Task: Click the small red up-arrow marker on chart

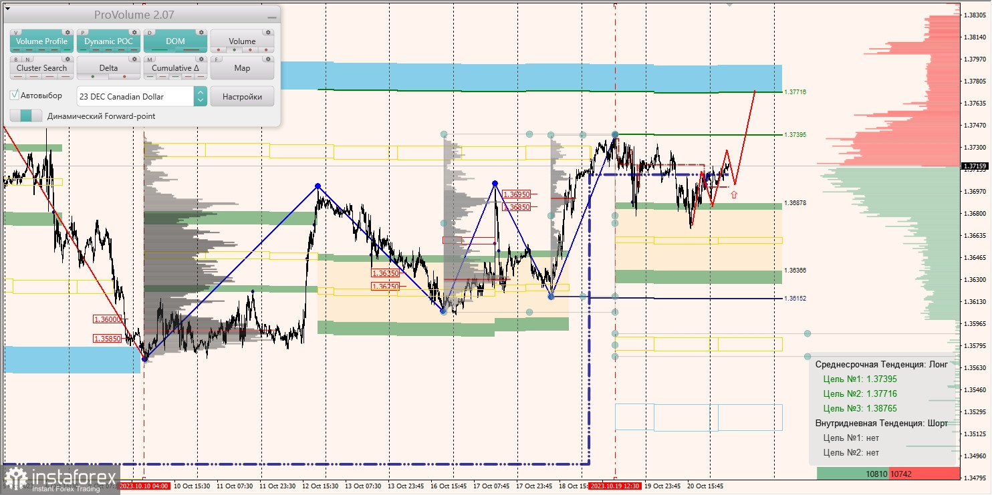Action: click(734, 194)
